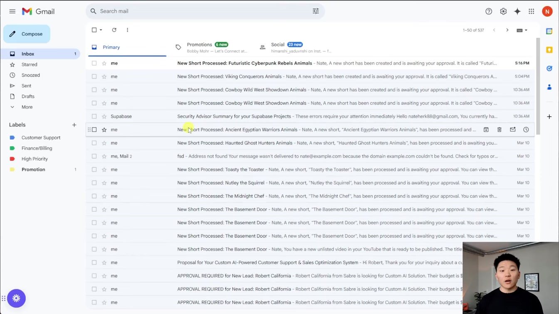
Task: Open Google Calendar side panel icon
Action: [549, 31]
